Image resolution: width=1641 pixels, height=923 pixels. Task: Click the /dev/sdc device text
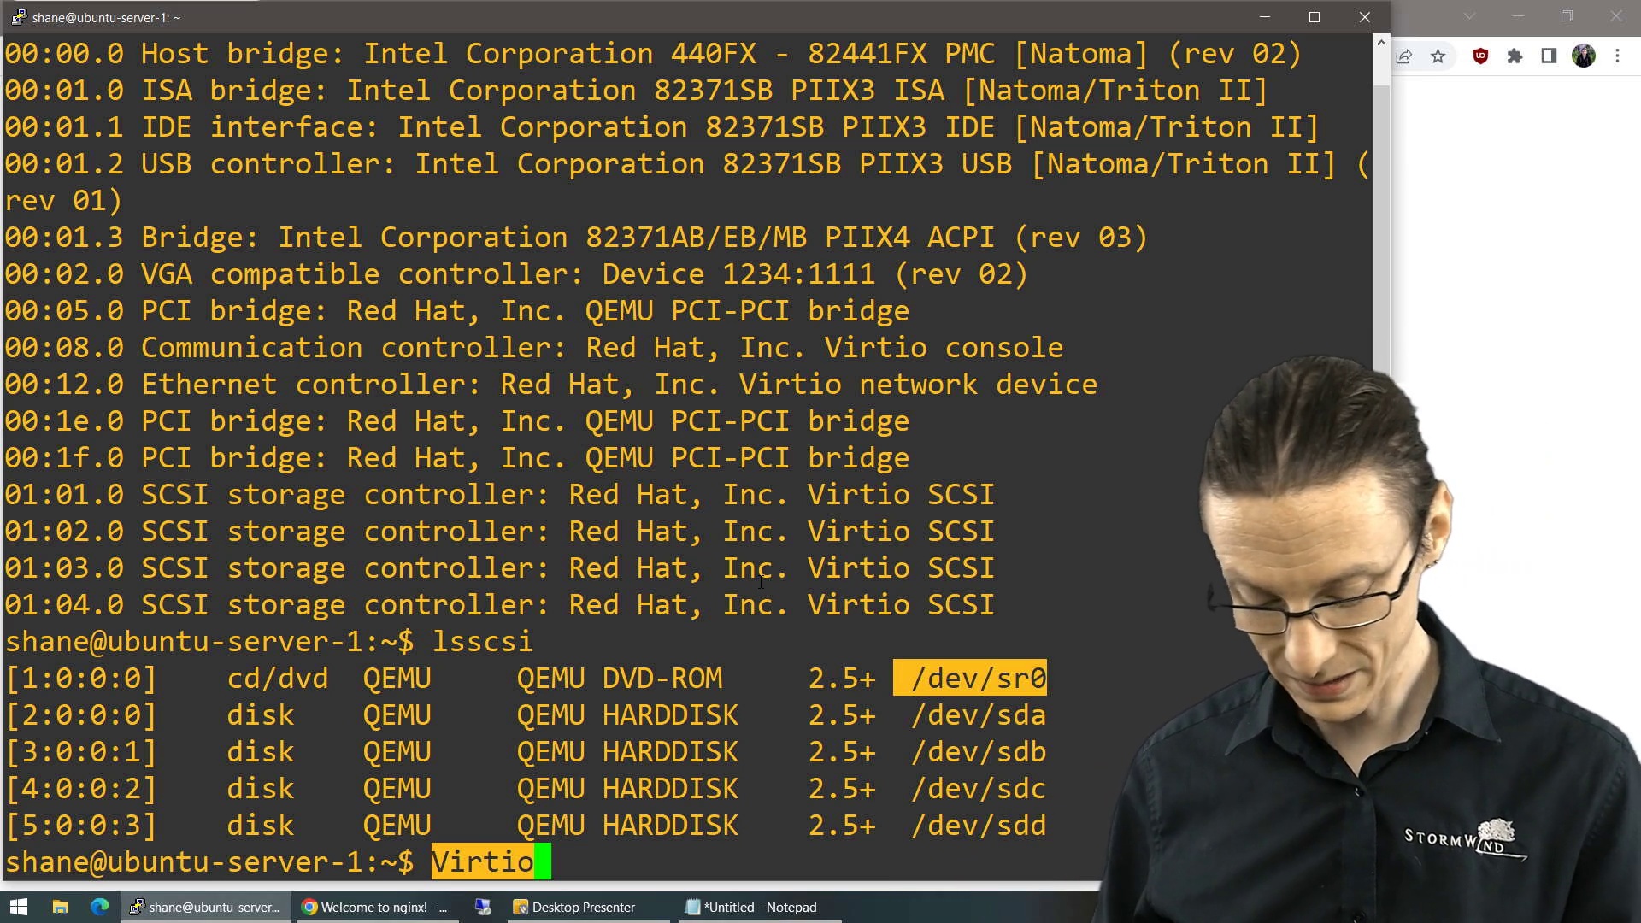[979, 788]
